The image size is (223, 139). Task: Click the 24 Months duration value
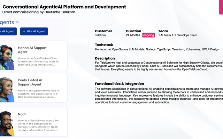[x=133, y=35]
